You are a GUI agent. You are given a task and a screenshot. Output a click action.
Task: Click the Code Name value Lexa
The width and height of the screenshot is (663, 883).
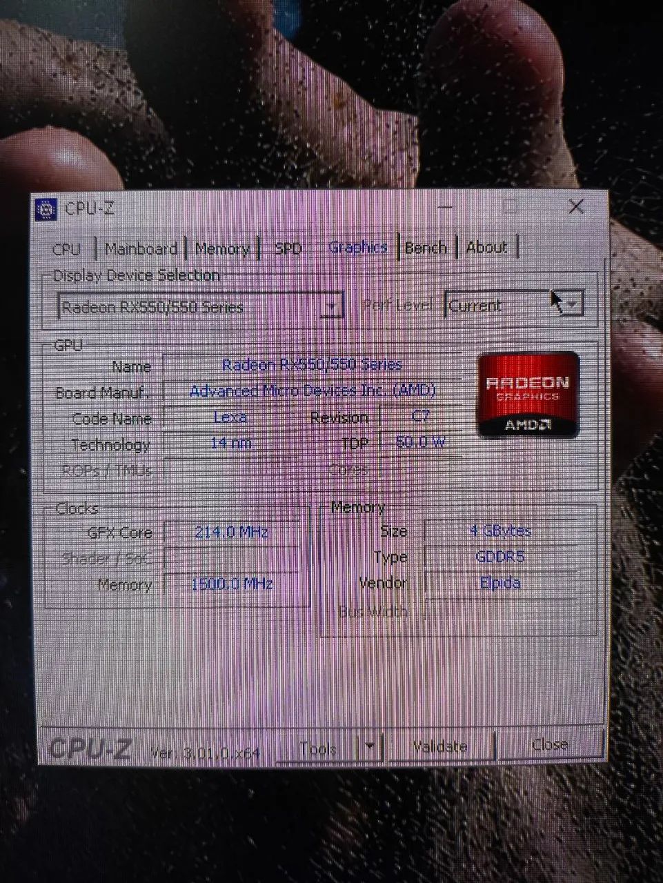click(230, 417)
